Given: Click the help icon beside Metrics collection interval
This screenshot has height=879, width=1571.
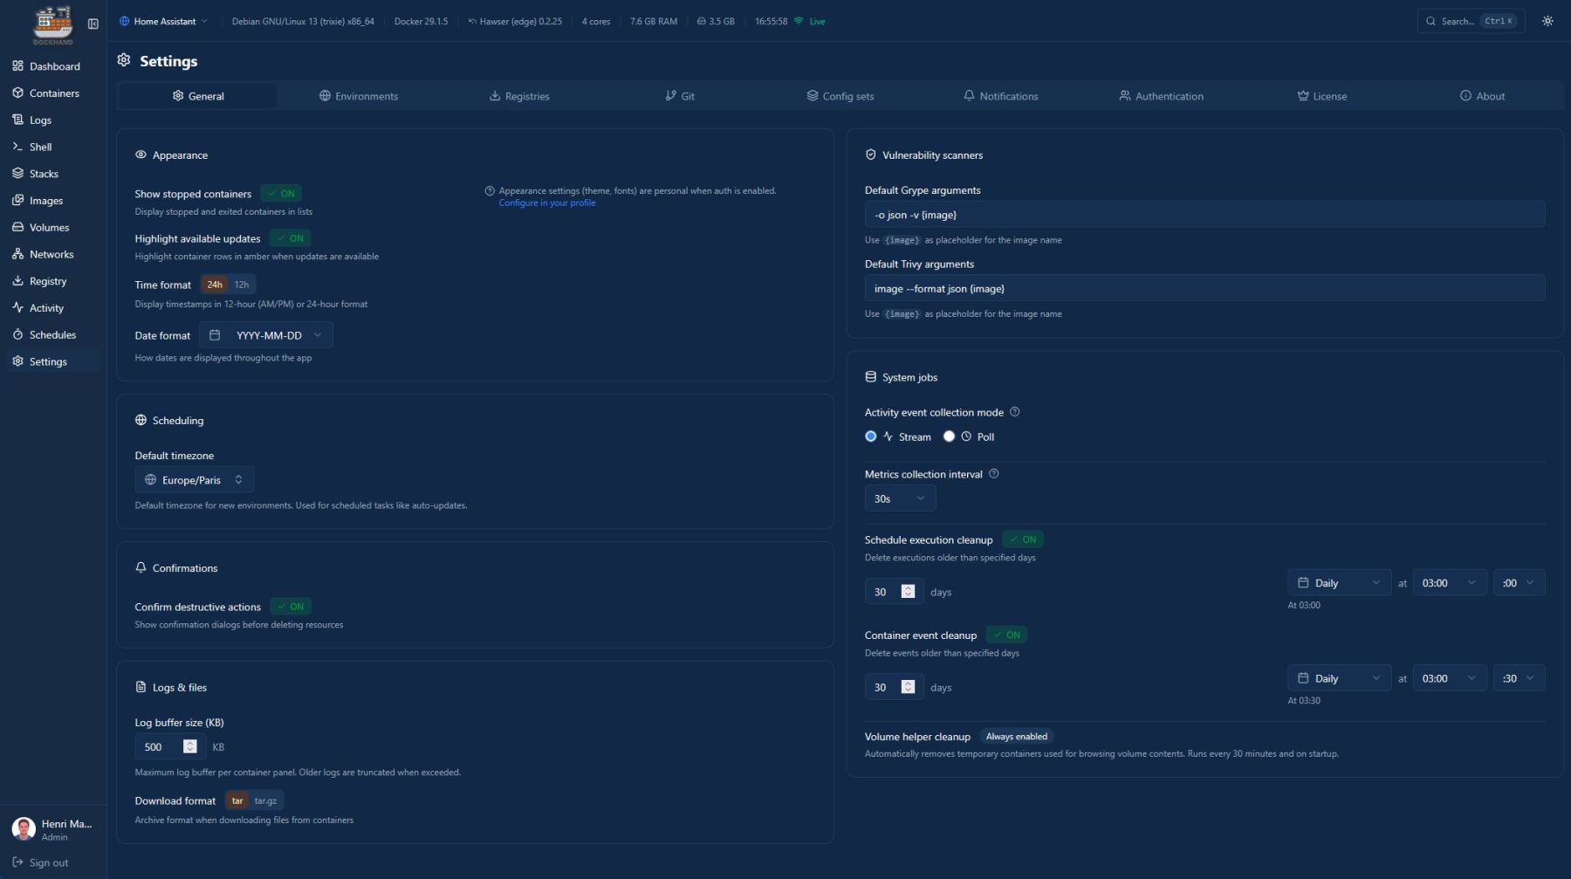Looking at the screenshot, I should coord(993,474).
